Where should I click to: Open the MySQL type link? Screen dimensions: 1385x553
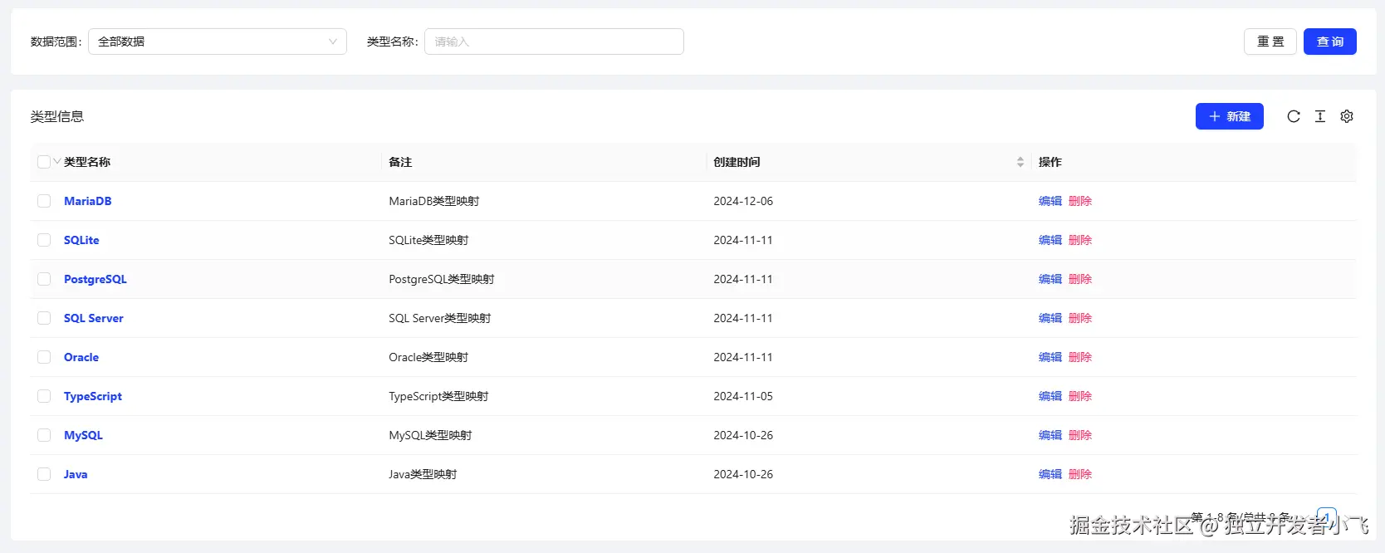click(x=83, y=435)
